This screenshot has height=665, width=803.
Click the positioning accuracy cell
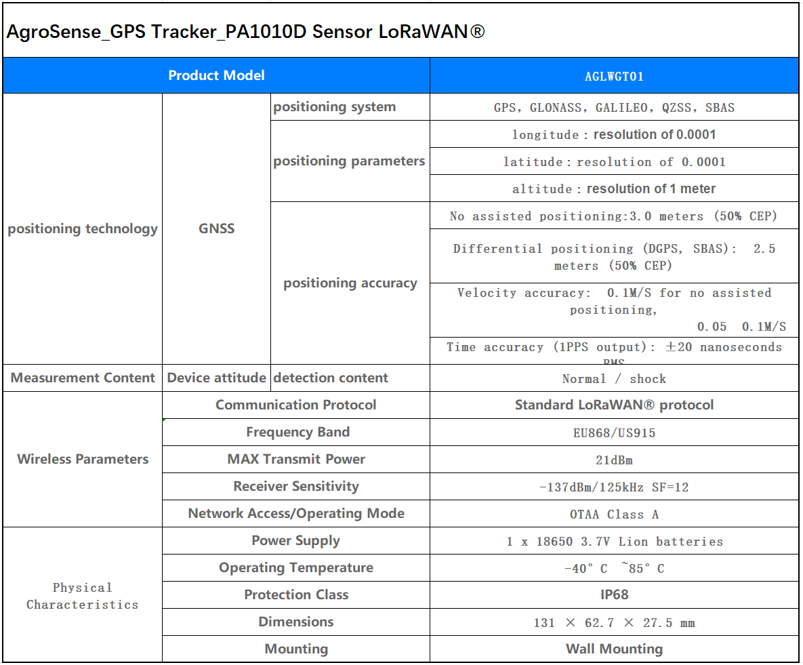(350, 283)
